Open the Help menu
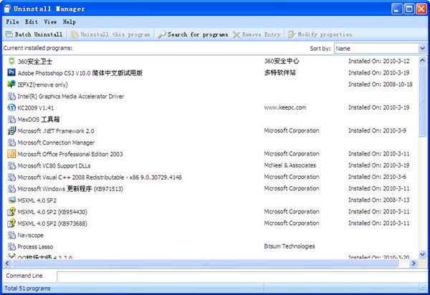 pyautogui.click(x=69, y=21)
